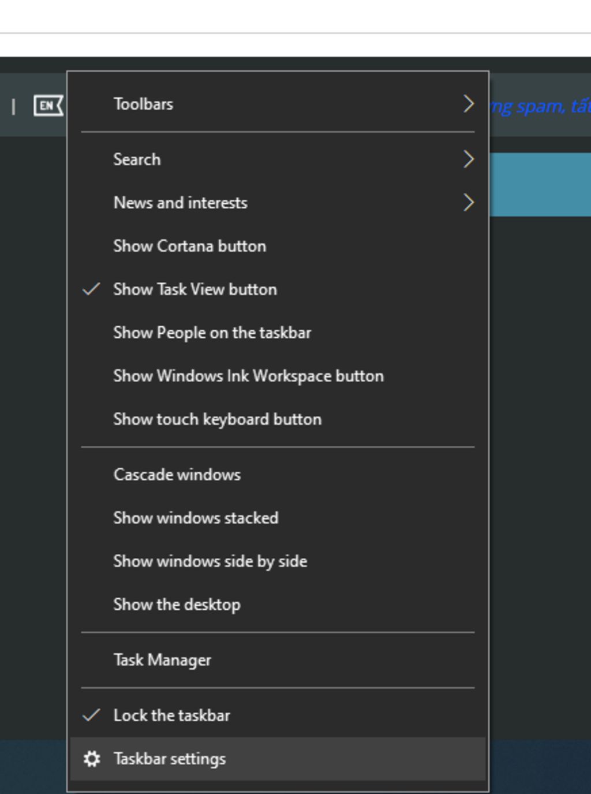Toggle the Lock the taskbar checkmark

pos(91,715)
